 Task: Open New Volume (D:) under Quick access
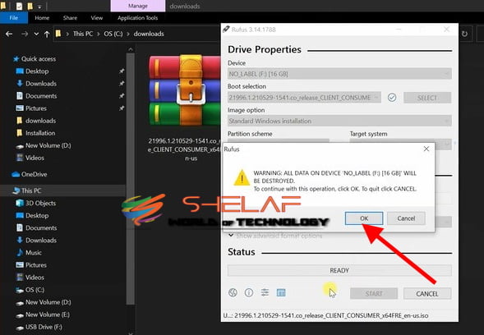[48, 145]
